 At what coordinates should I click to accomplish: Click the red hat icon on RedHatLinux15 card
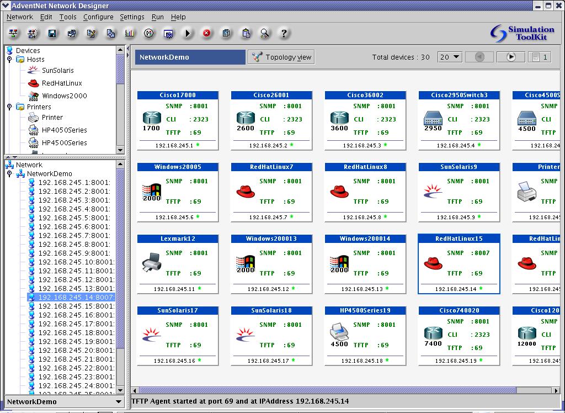coord(433,263)
